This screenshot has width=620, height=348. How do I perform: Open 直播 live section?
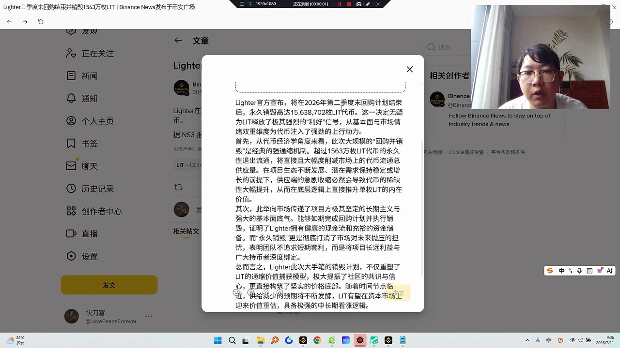pos(82,233)
